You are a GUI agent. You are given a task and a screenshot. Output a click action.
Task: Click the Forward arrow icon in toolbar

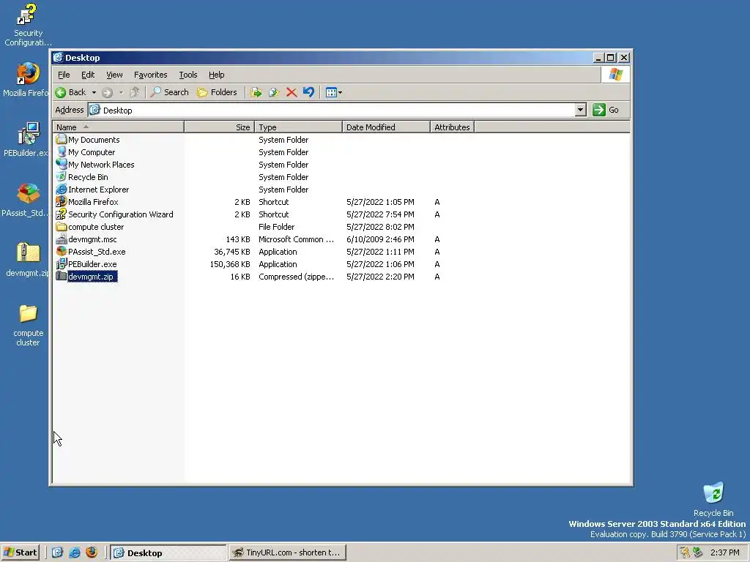[107, 92]
